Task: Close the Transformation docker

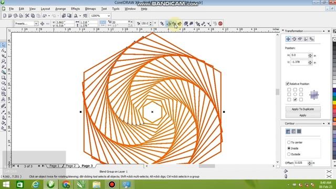Action: pos(329,31)
